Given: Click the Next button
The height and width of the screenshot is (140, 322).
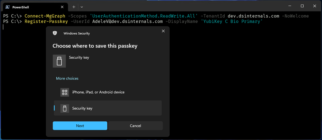Looking at the screenshot, I should point(80,126).
